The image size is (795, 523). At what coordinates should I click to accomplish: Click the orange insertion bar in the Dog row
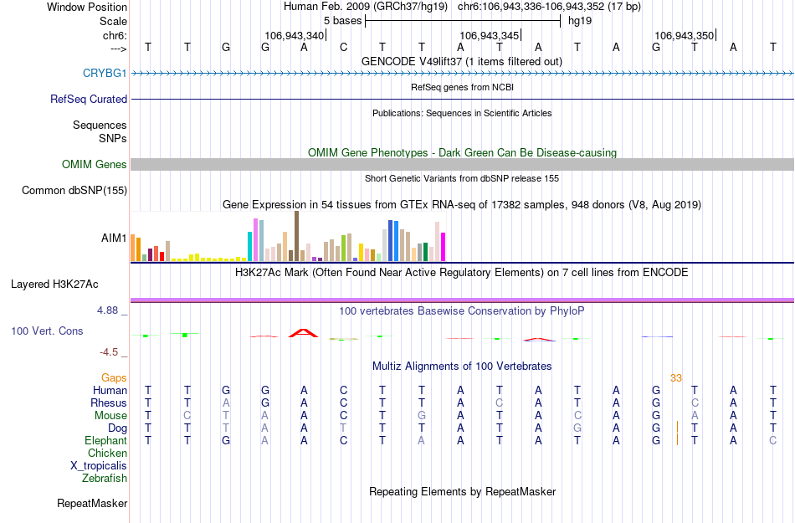[677, 428]
